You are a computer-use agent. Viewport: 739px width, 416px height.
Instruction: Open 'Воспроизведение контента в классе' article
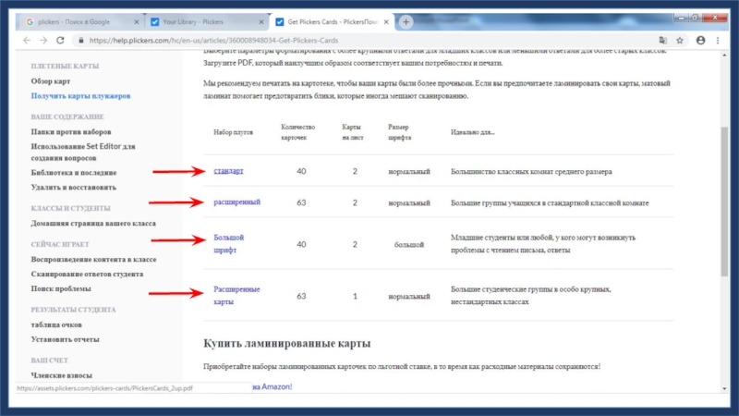(93, 260)
